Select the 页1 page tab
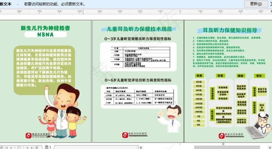272x149 pixels. (x=48, y=147)
